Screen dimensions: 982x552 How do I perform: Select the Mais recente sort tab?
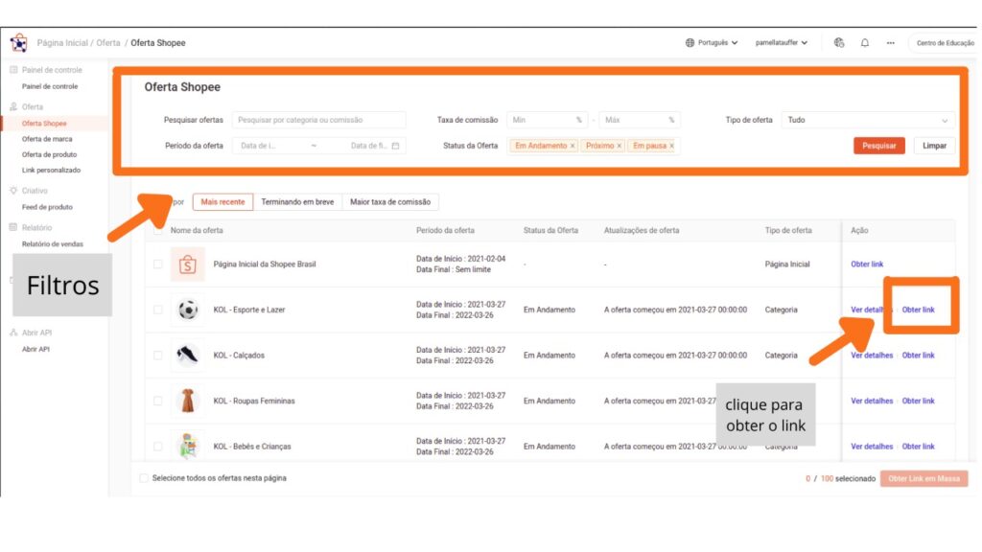pyautogui.click(x=222, y=202)
